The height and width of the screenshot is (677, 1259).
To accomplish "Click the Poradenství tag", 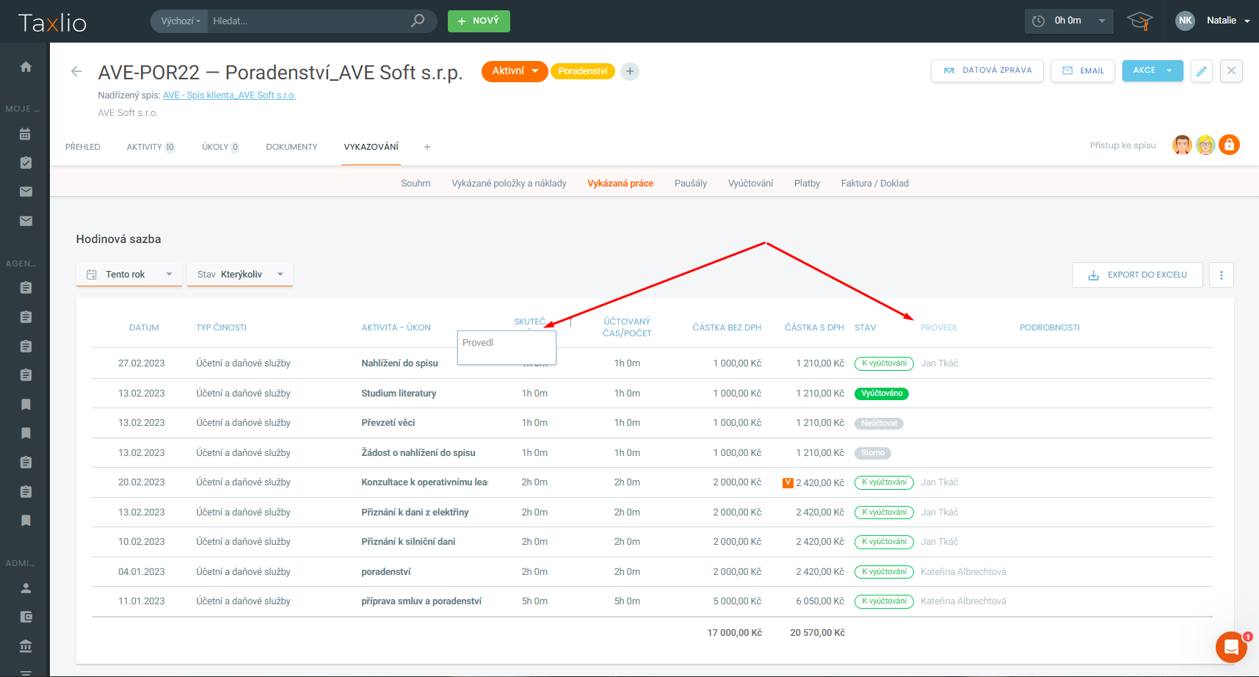I will click(x=583, y=71).
